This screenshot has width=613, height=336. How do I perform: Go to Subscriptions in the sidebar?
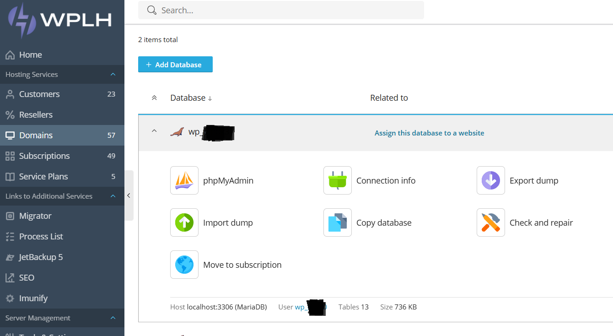44,156
